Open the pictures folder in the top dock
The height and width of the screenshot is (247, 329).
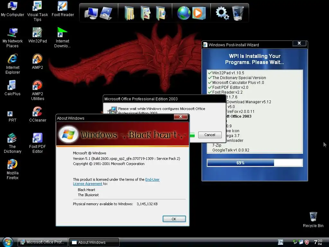tap(146, 13)
